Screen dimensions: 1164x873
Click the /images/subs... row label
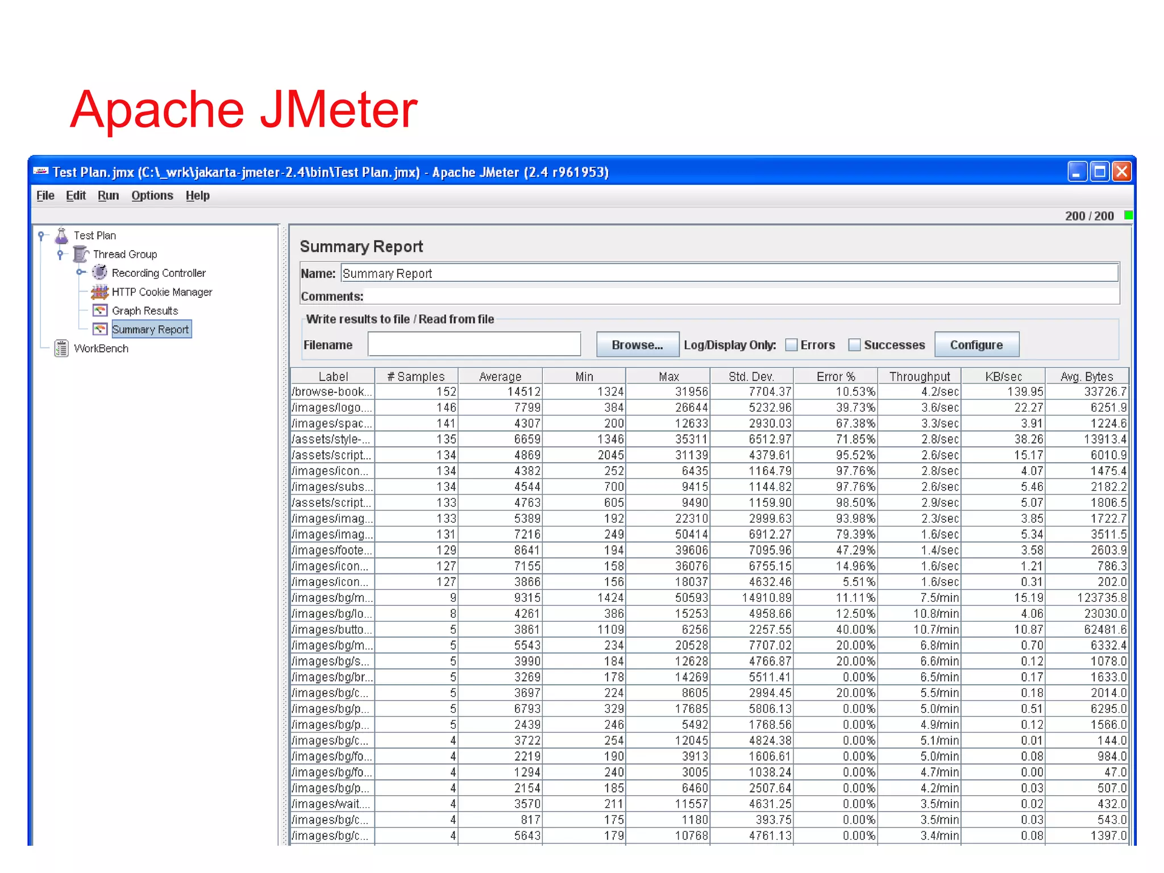[x=332, y=487]
